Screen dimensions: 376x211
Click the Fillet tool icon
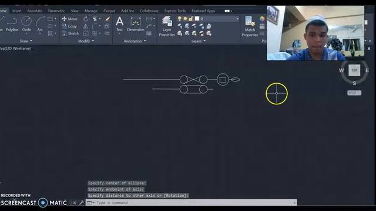(95, 26)
